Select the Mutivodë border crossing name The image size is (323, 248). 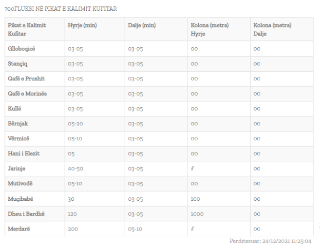coord(20,184)
